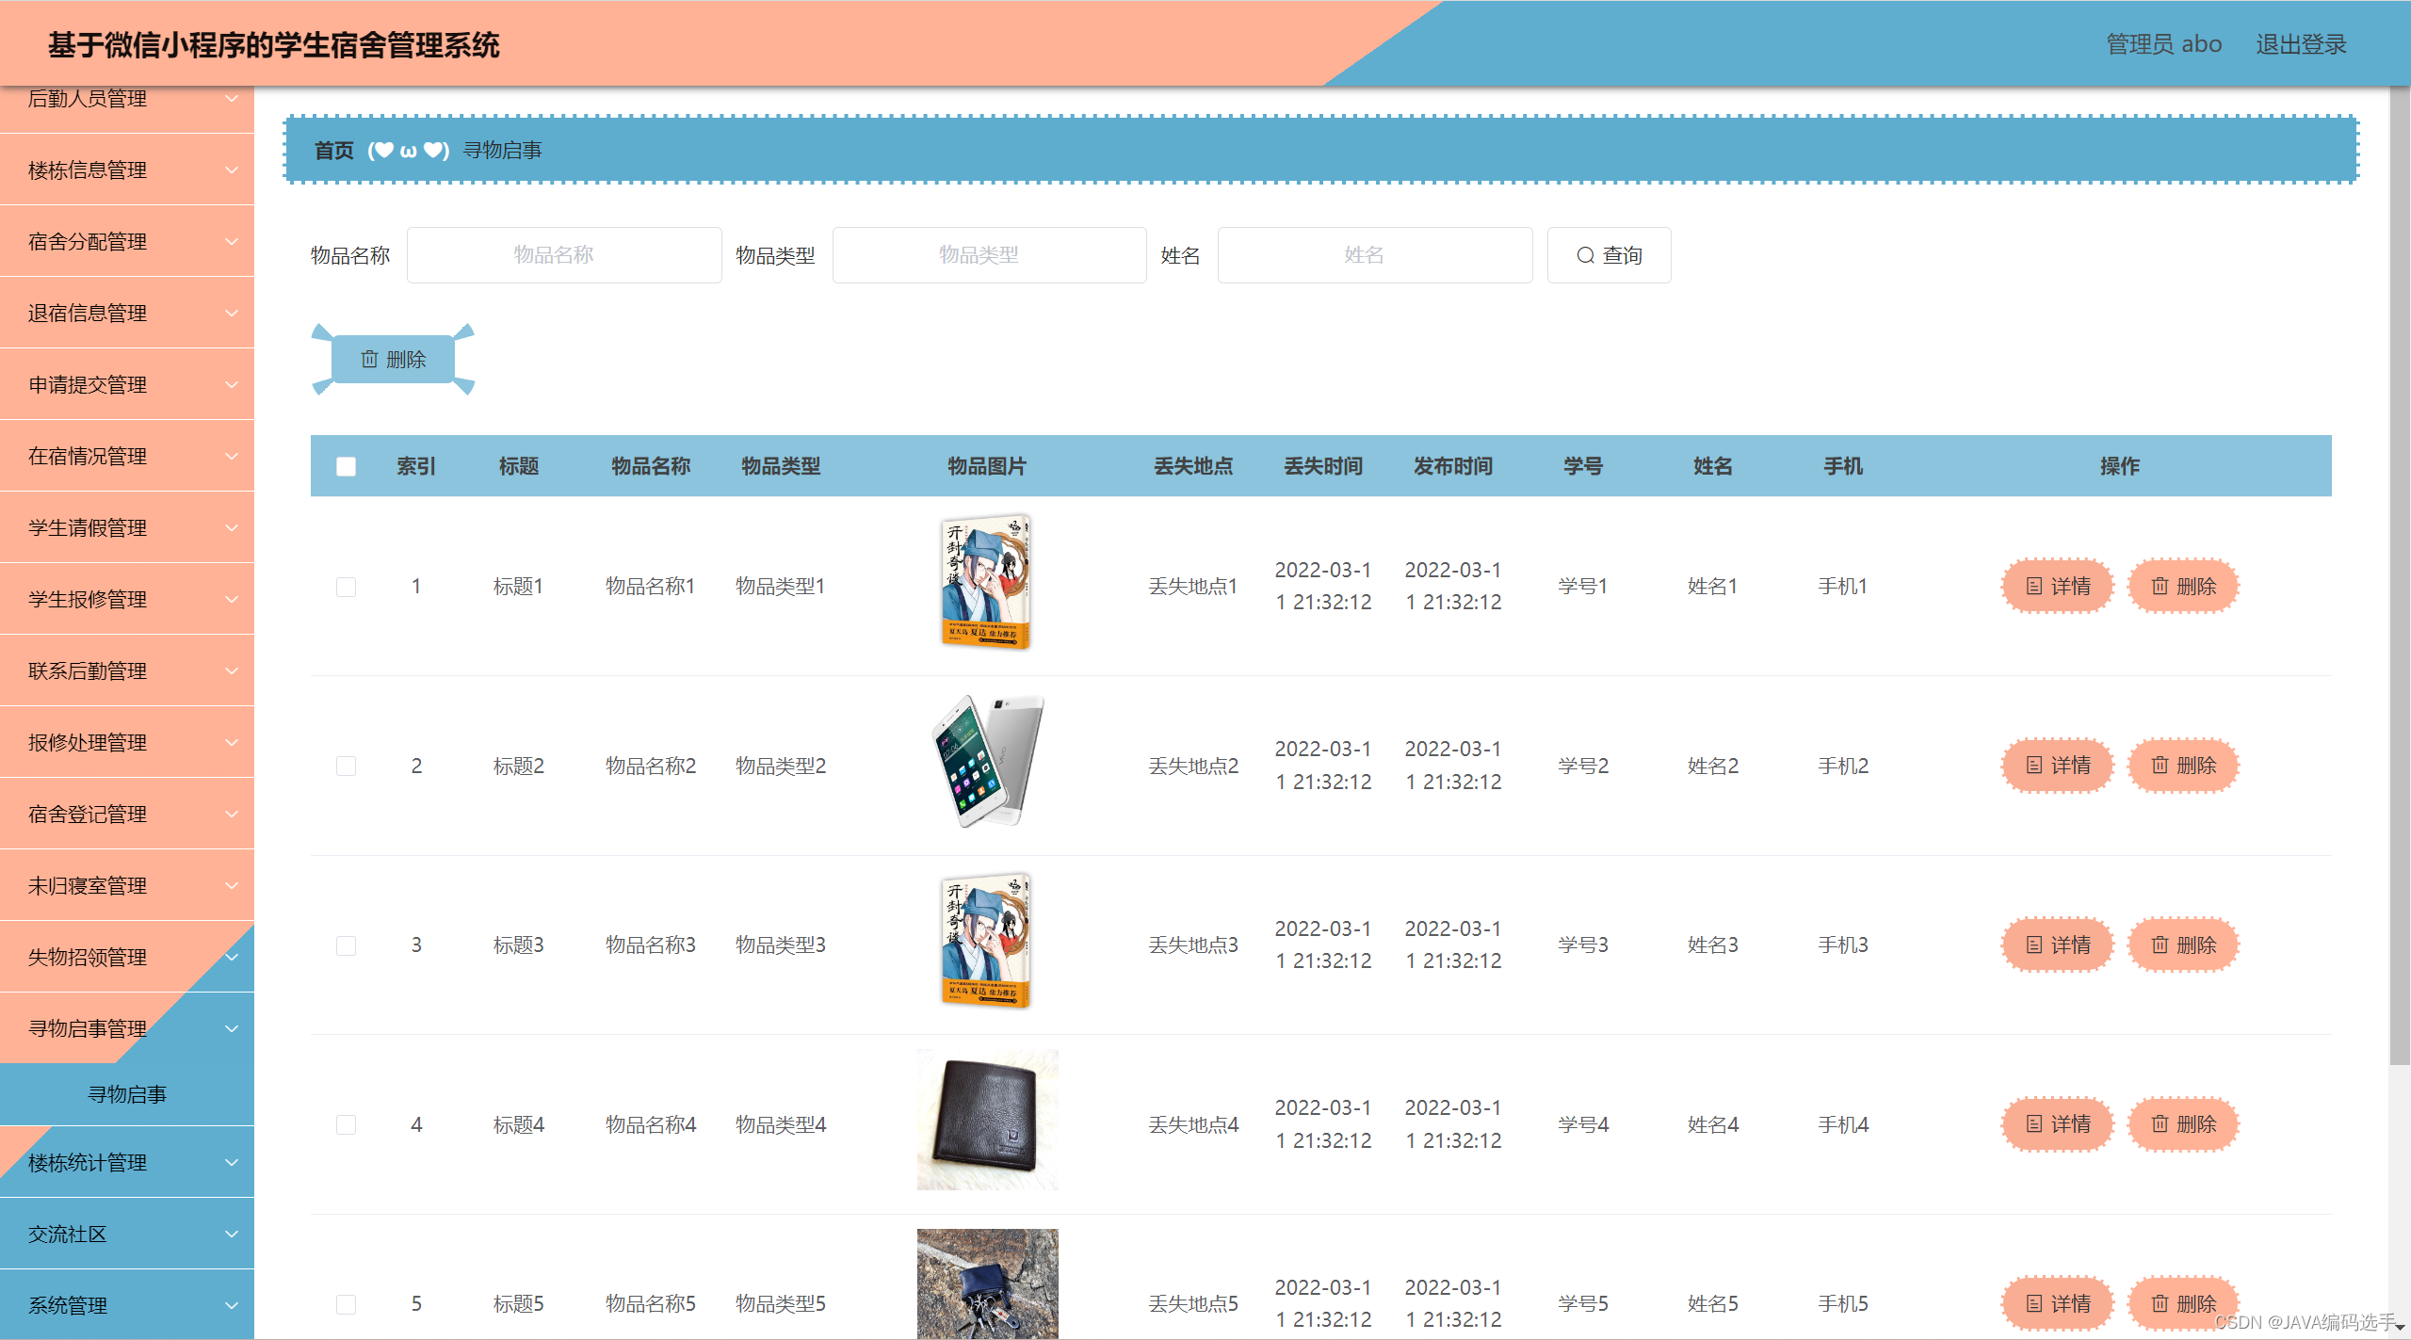2411x1340 pixels.
Task: Click 首页 breadcrumb link
Action: 333,151
